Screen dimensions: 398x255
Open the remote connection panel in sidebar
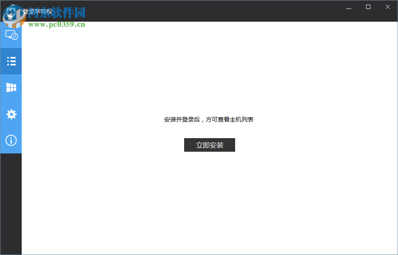[x=11, y=35]
